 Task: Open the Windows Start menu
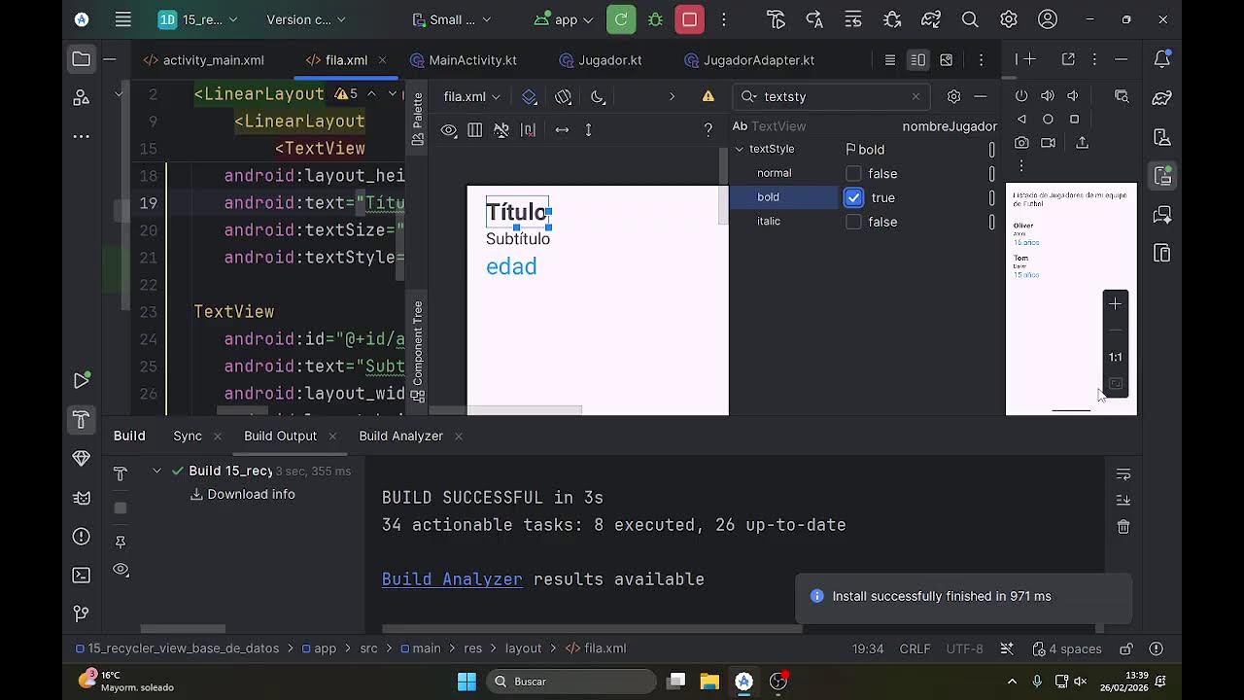tap(466, 682)
